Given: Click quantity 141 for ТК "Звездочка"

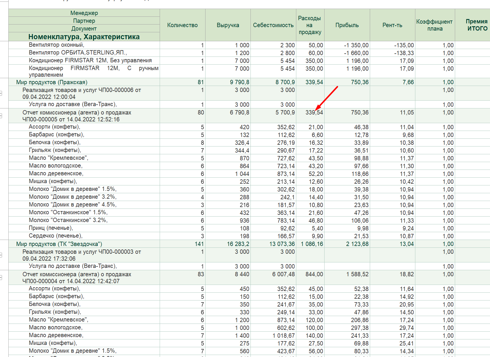Looking at the screenshot, I should 199,244.
